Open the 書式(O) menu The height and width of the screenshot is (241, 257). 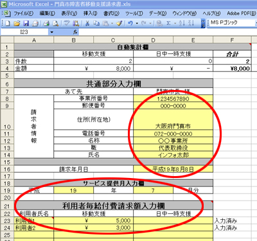coord(111,13)
